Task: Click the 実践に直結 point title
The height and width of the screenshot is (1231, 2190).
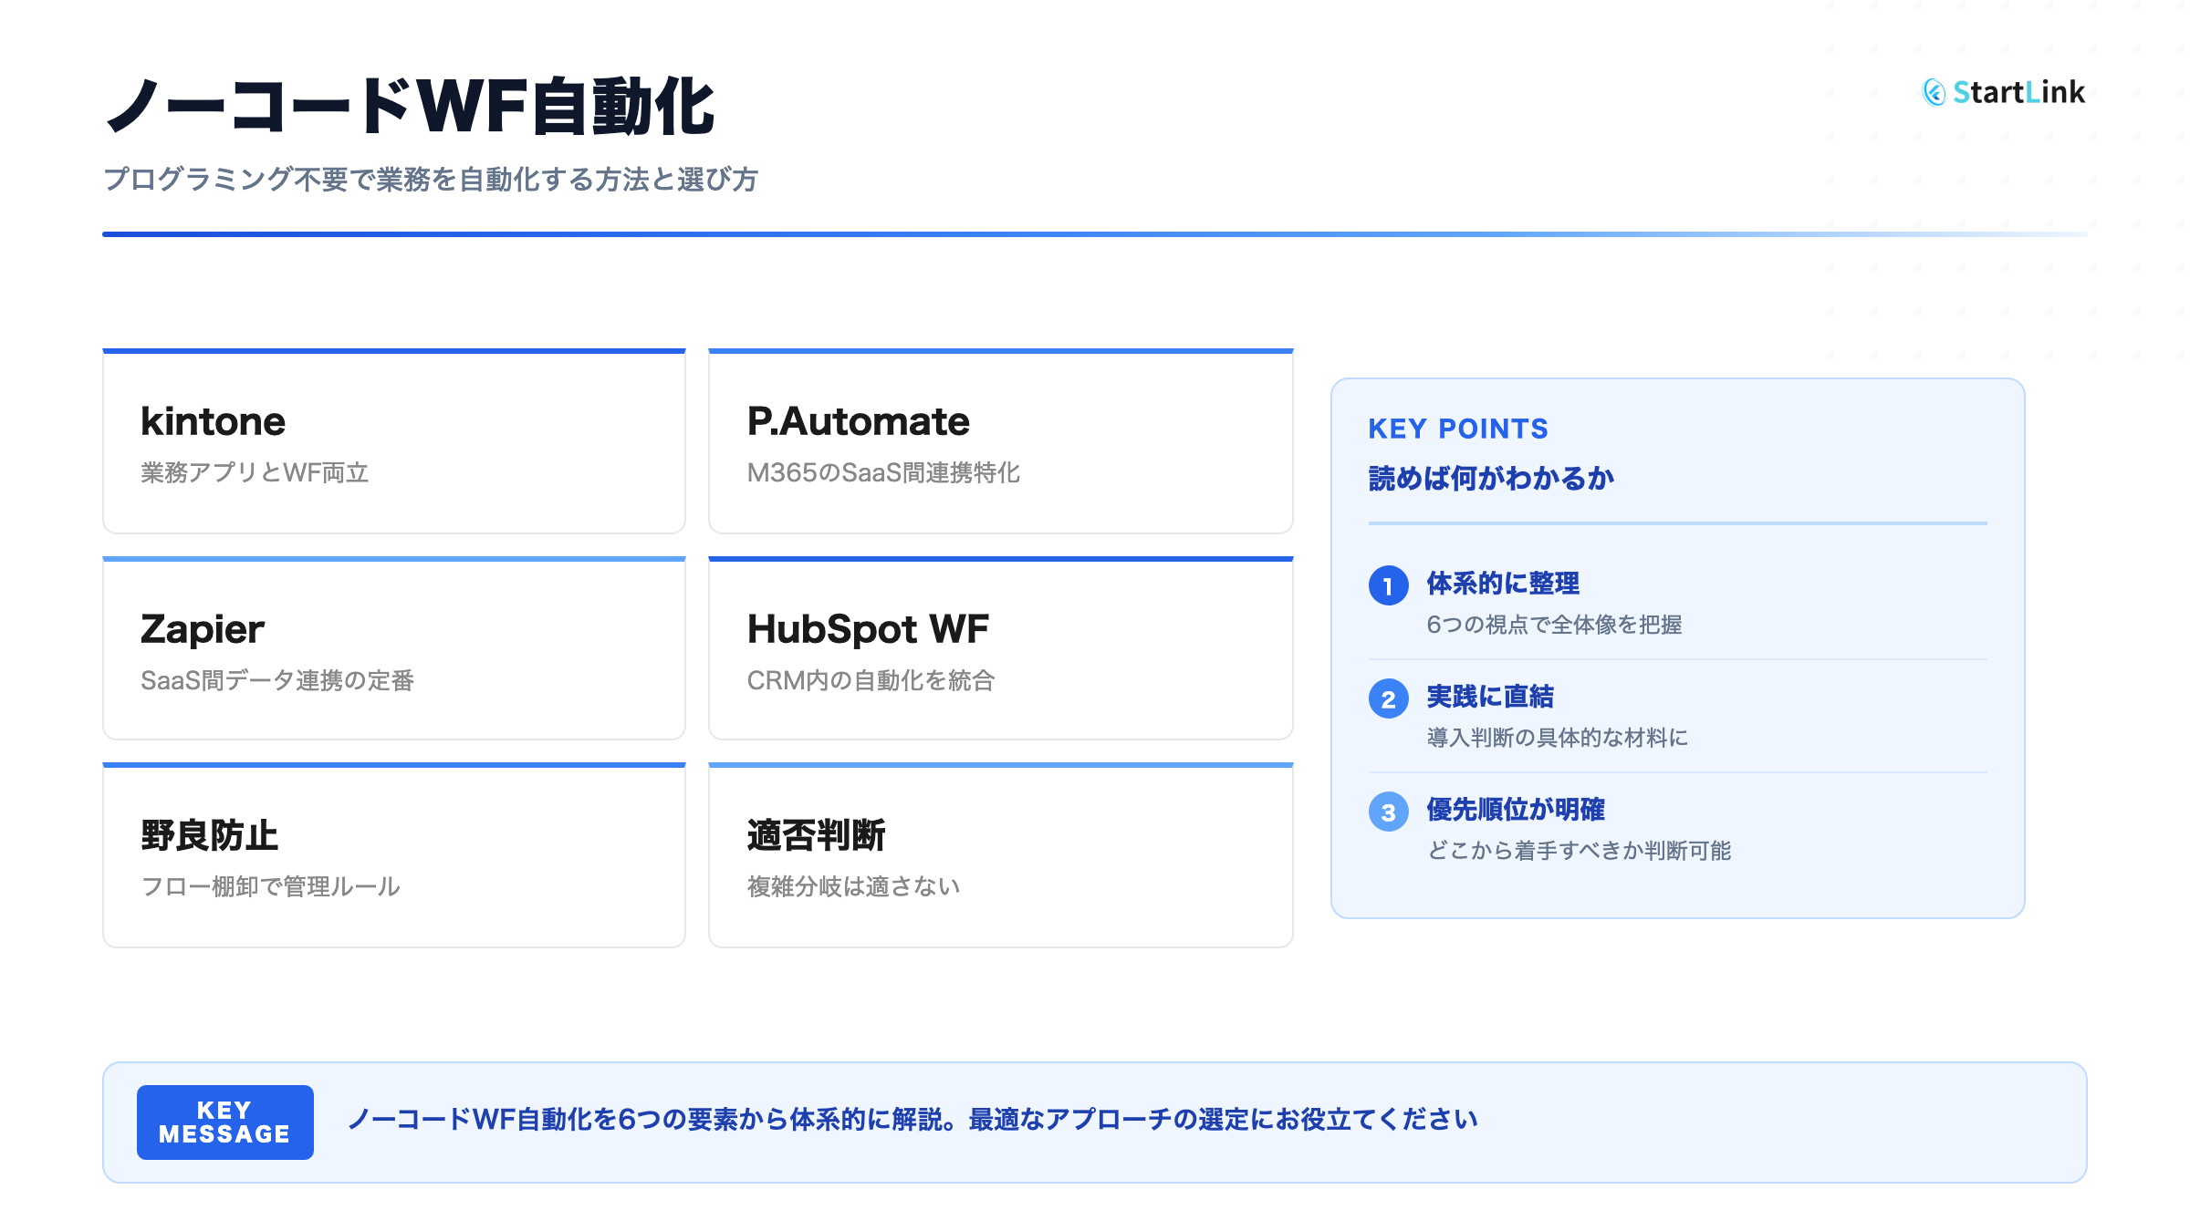Action: (1489, 697)
